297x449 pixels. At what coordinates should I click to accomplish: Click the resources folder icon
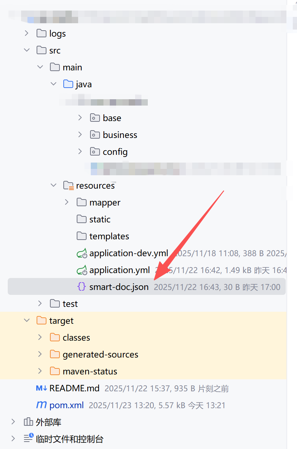pos(68,185)
